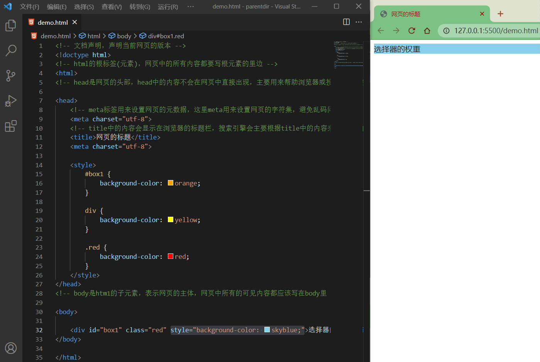This screenshot has width=540, height=362.
Task: Click the orange color swatch in the #box1 rule
Action: [170, 182]
